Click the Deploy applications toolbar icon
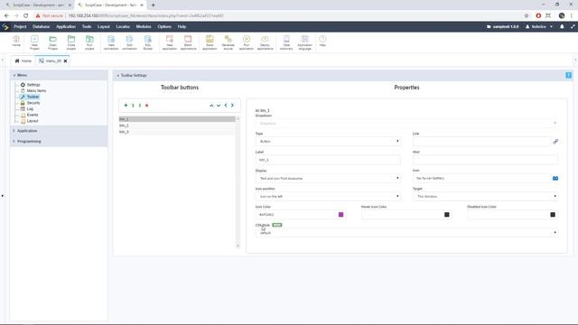 coord(265,42)
